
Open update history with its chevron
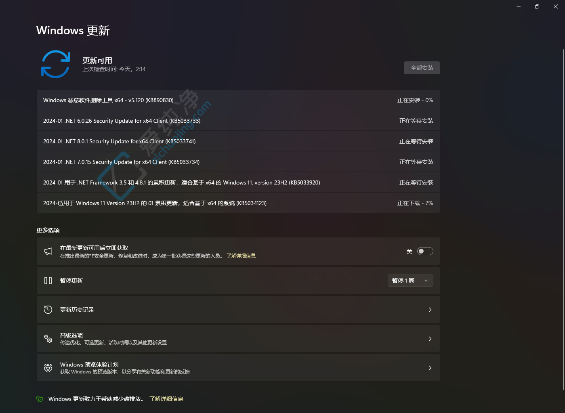click(430, 310)
